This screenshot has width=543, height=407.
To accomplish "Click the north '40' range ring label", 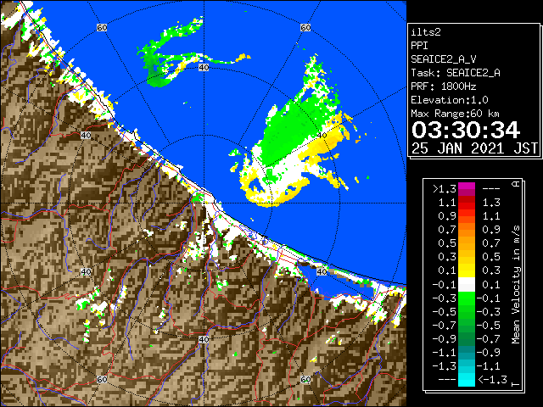I will click(x=204, y=67).
